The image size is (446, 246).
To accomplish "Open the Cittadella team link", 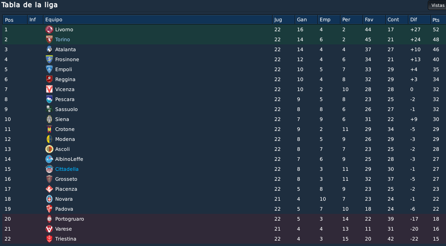I will point(67,169).
